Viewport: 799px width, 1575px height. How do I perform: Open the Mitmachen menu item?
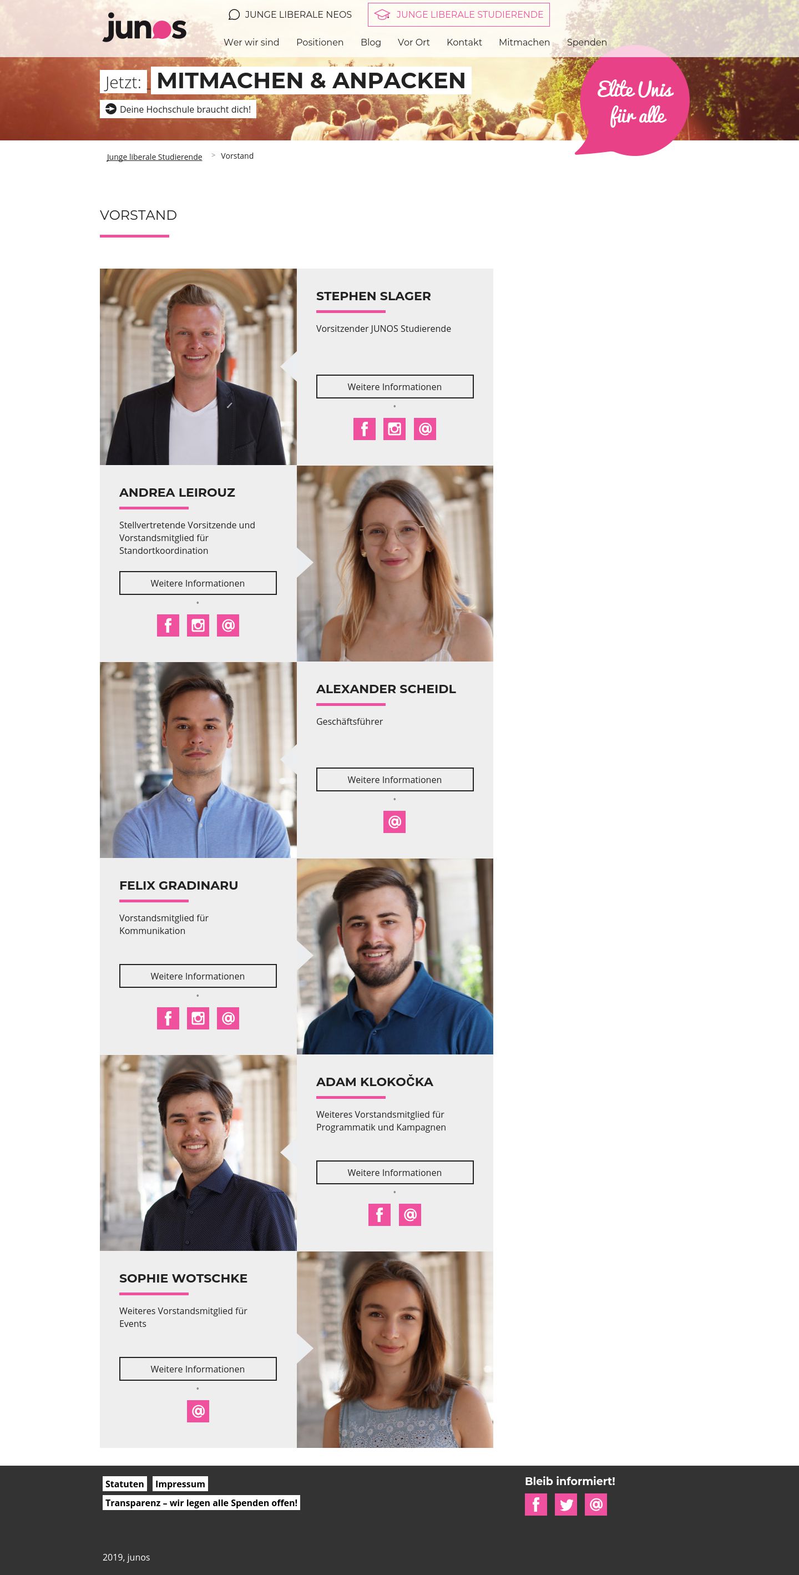[x=524, y=42]
